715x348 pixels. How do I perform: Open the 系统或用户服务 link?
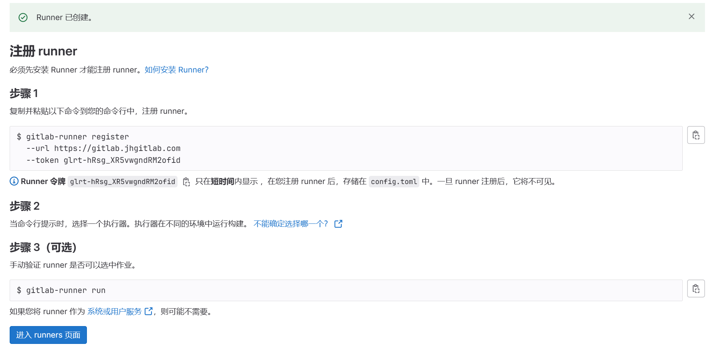point(115,311)
